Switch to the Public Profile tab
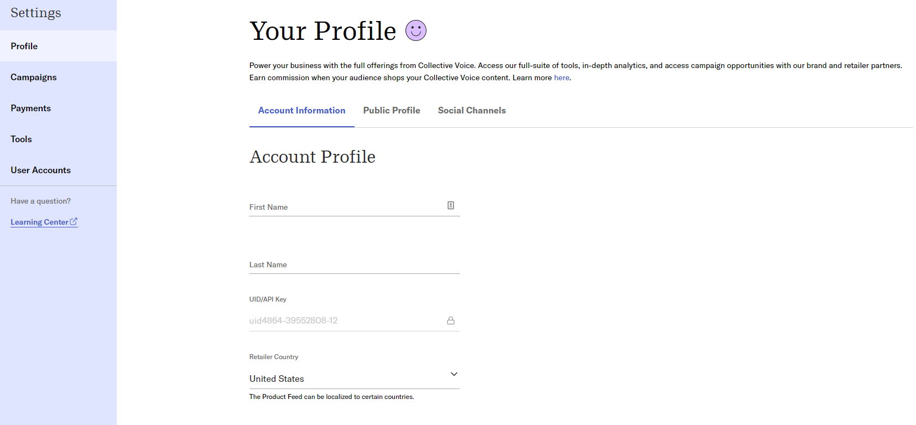 tap(392, 111)
